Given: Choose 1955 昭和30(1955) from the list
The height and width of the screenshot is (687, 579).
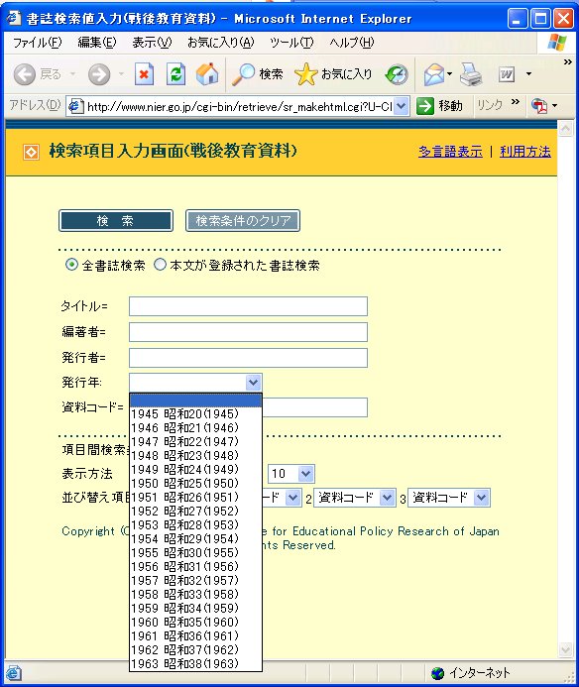Looking at the screenshot, I should pyautogui.click(x=195, y=553).
